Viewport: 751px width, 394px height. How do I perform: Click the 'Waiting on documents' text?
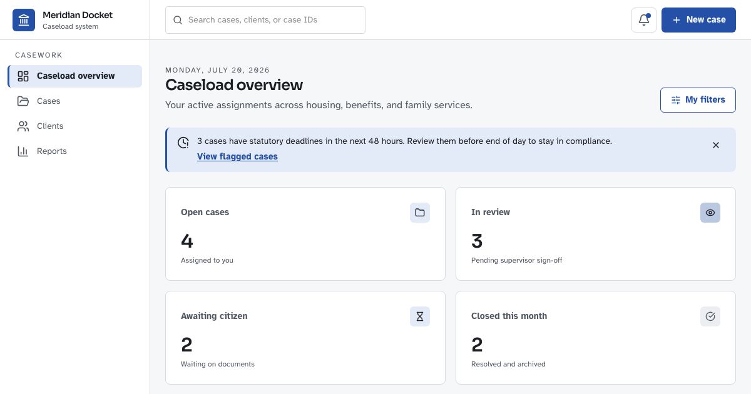218,364
